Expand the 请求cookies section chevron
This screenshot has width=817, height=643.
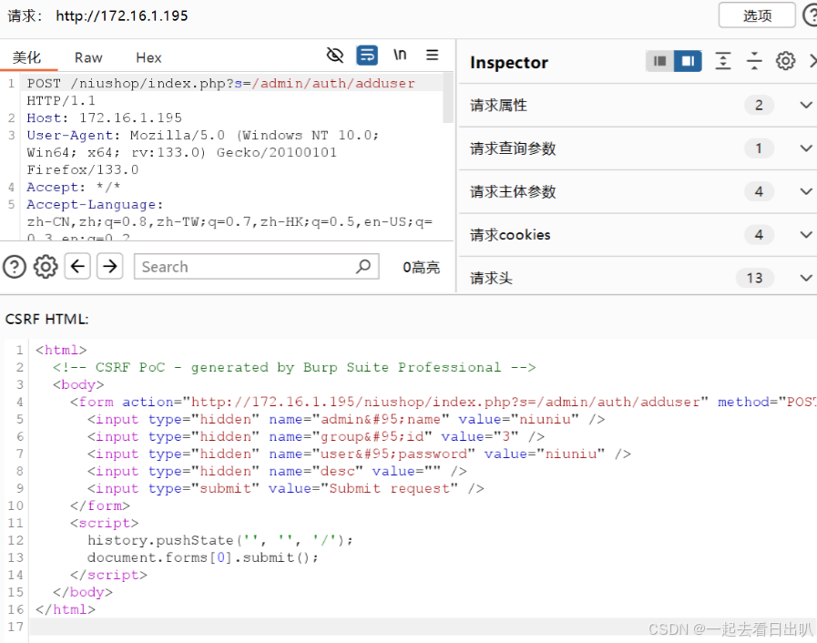click(x=805, y=235)
